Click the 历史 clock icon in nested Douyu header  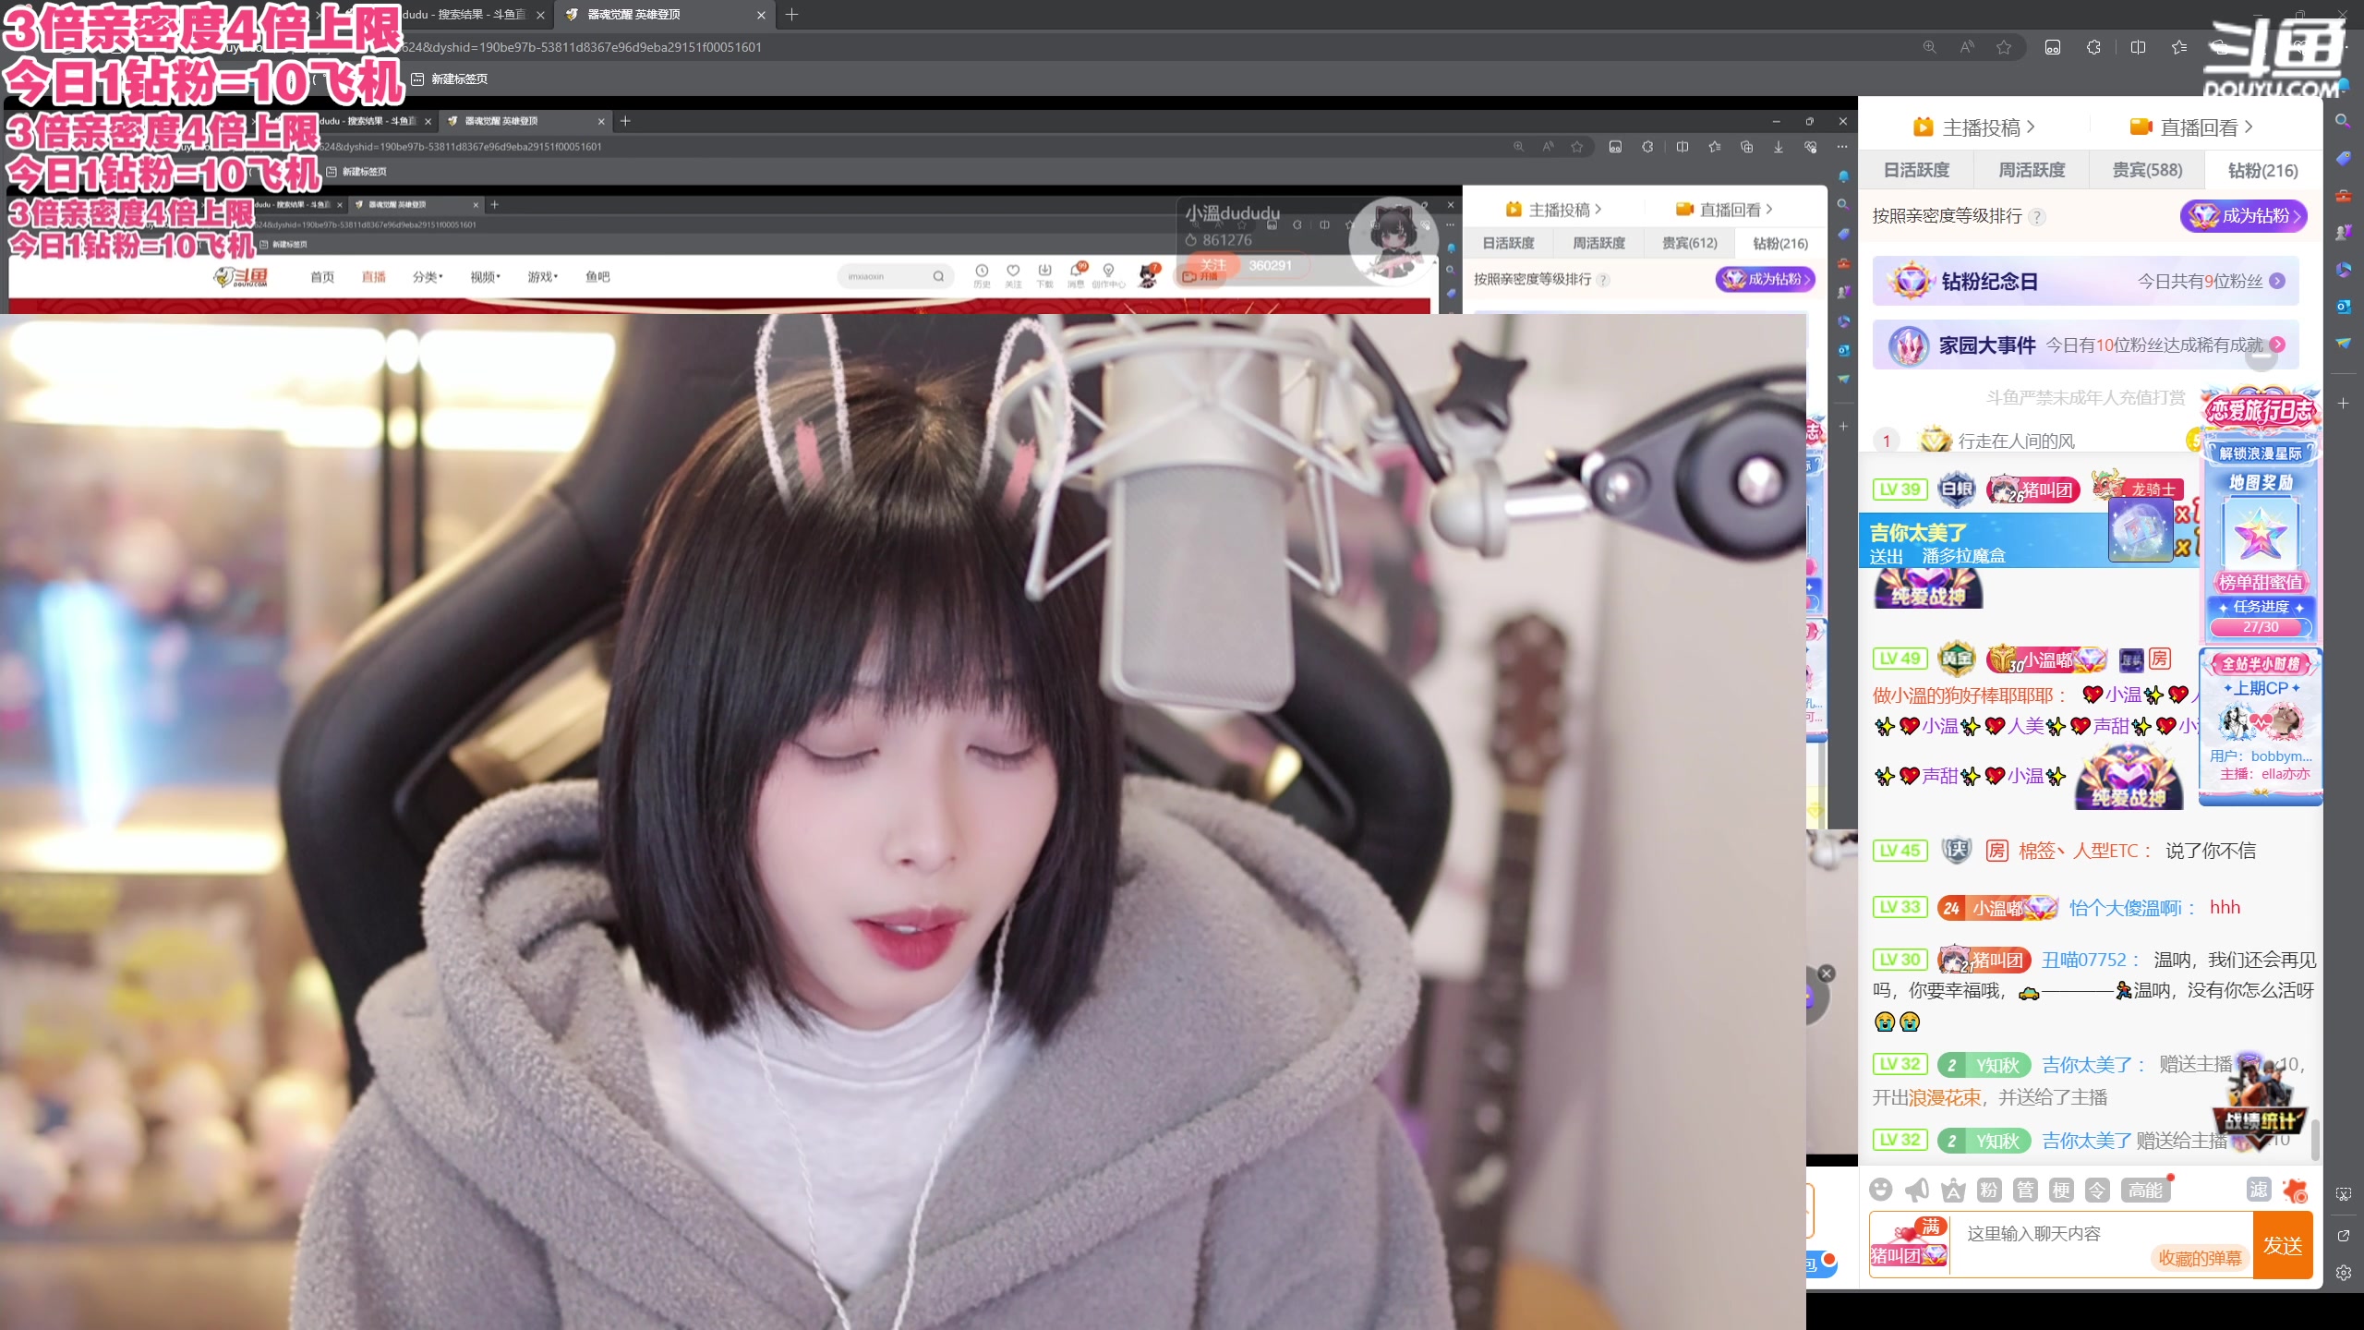tap(982, 274)
